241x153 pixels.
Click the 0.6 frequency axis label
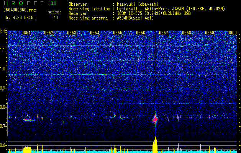[3, 145]
